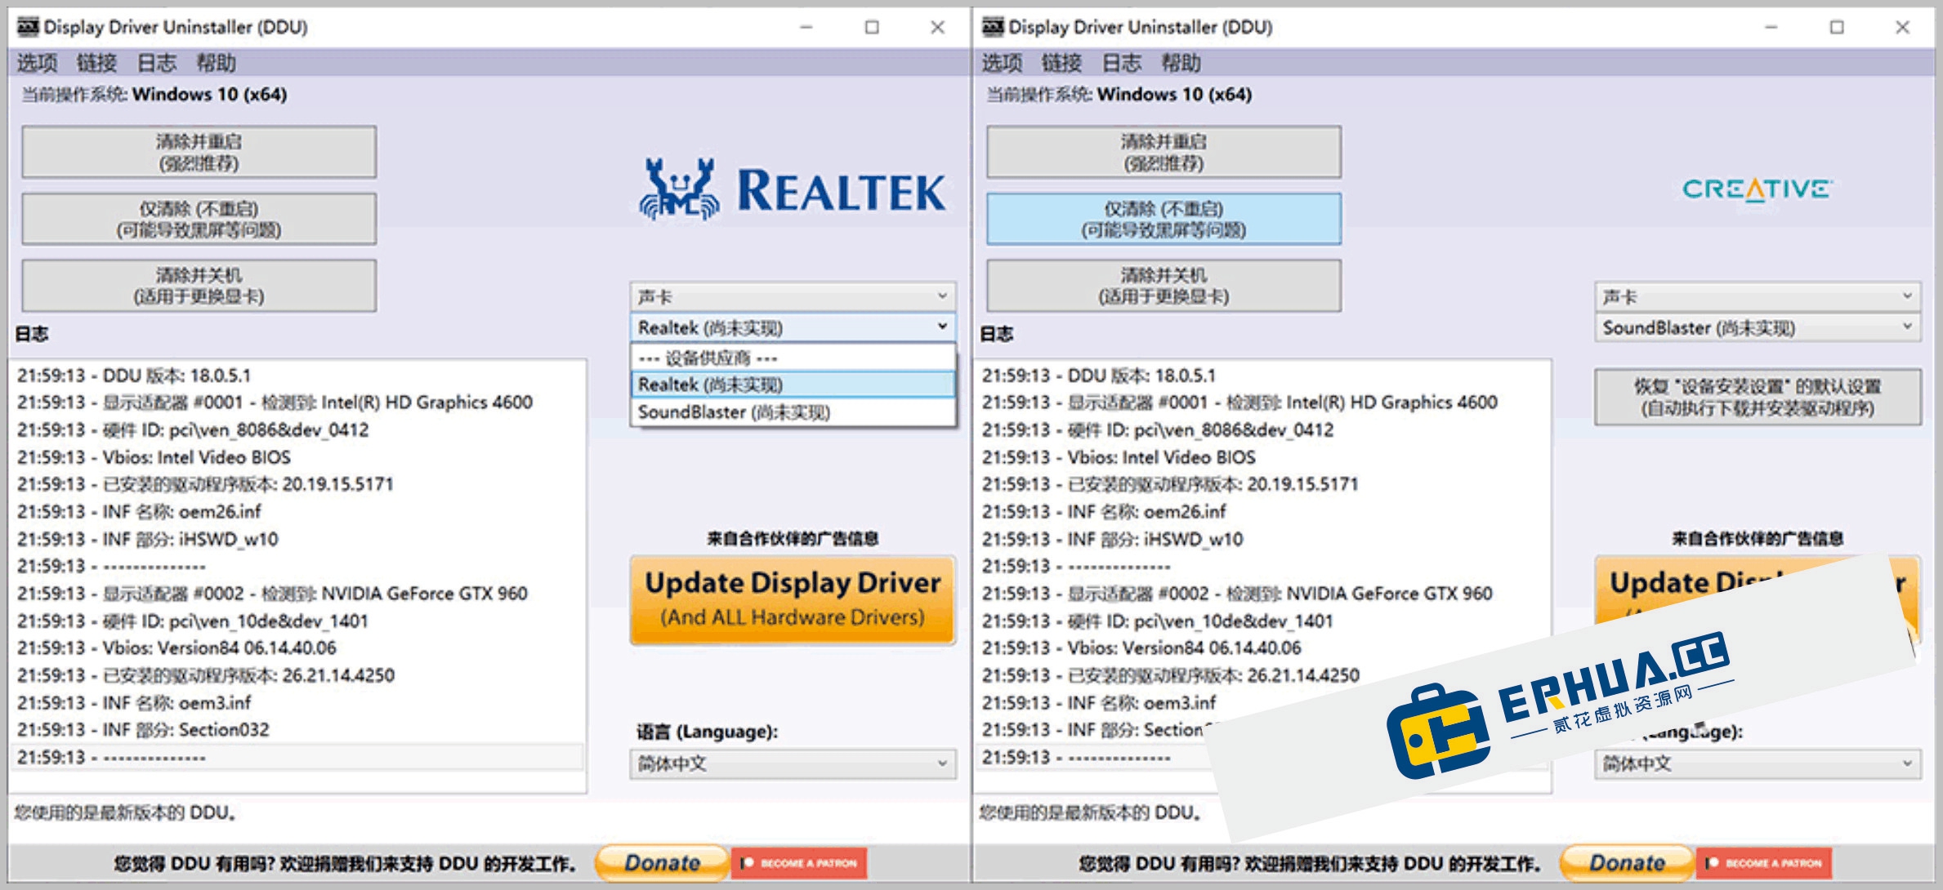Open 帮助 menu in left window

(x=216, y=63)
